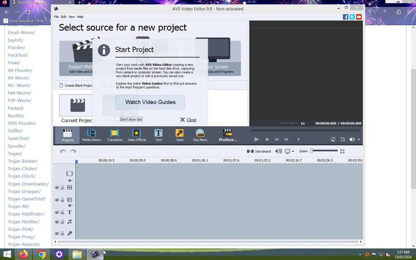
Task: Toggle visibility of the text track
Action: pos(57,212)
